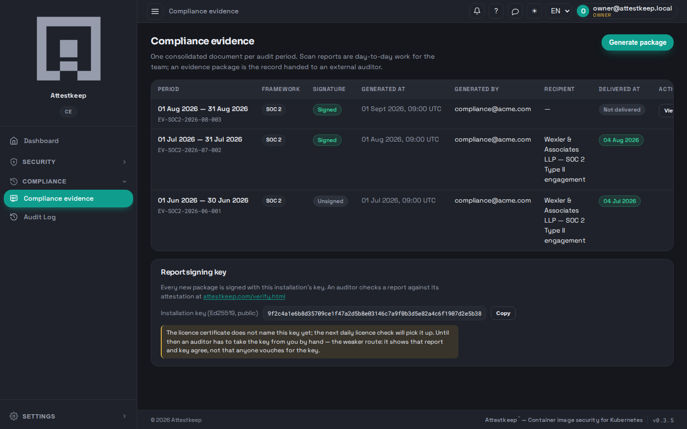
Task: Select Compliance evidence menu item
Action: pos(68,199)
